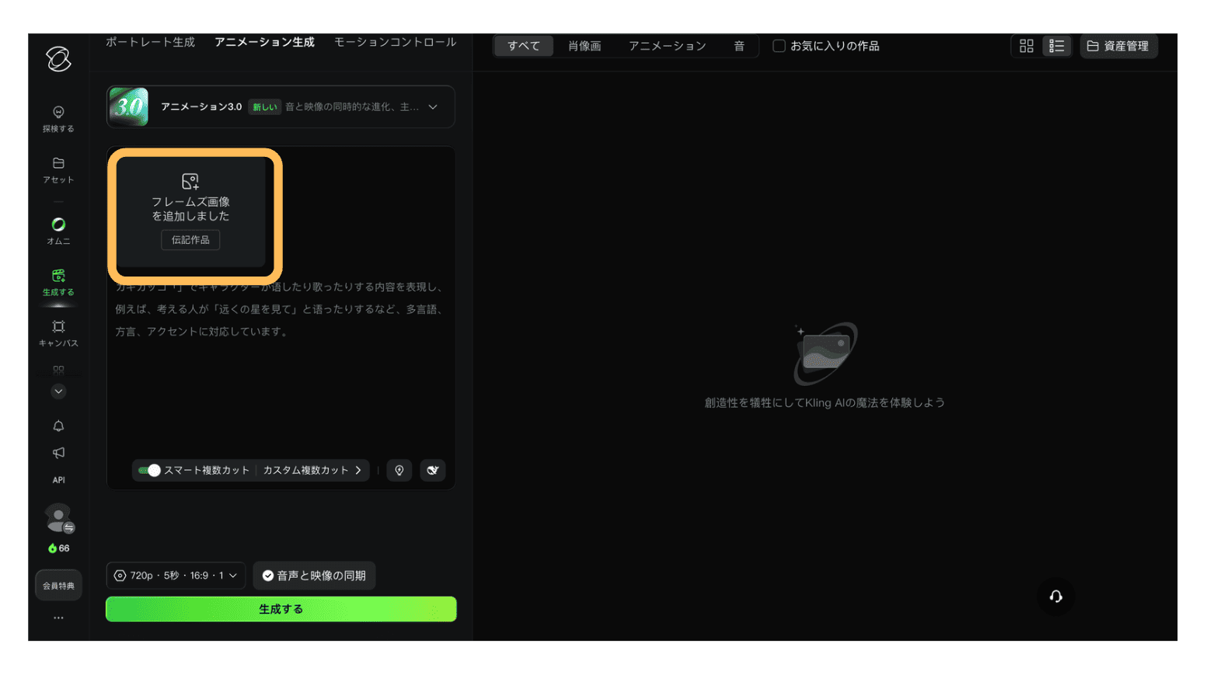Viewport: 1217px width, 682px height.
Task: Click the フレームズ画像 upload area
Action: (x=190, y=208)
